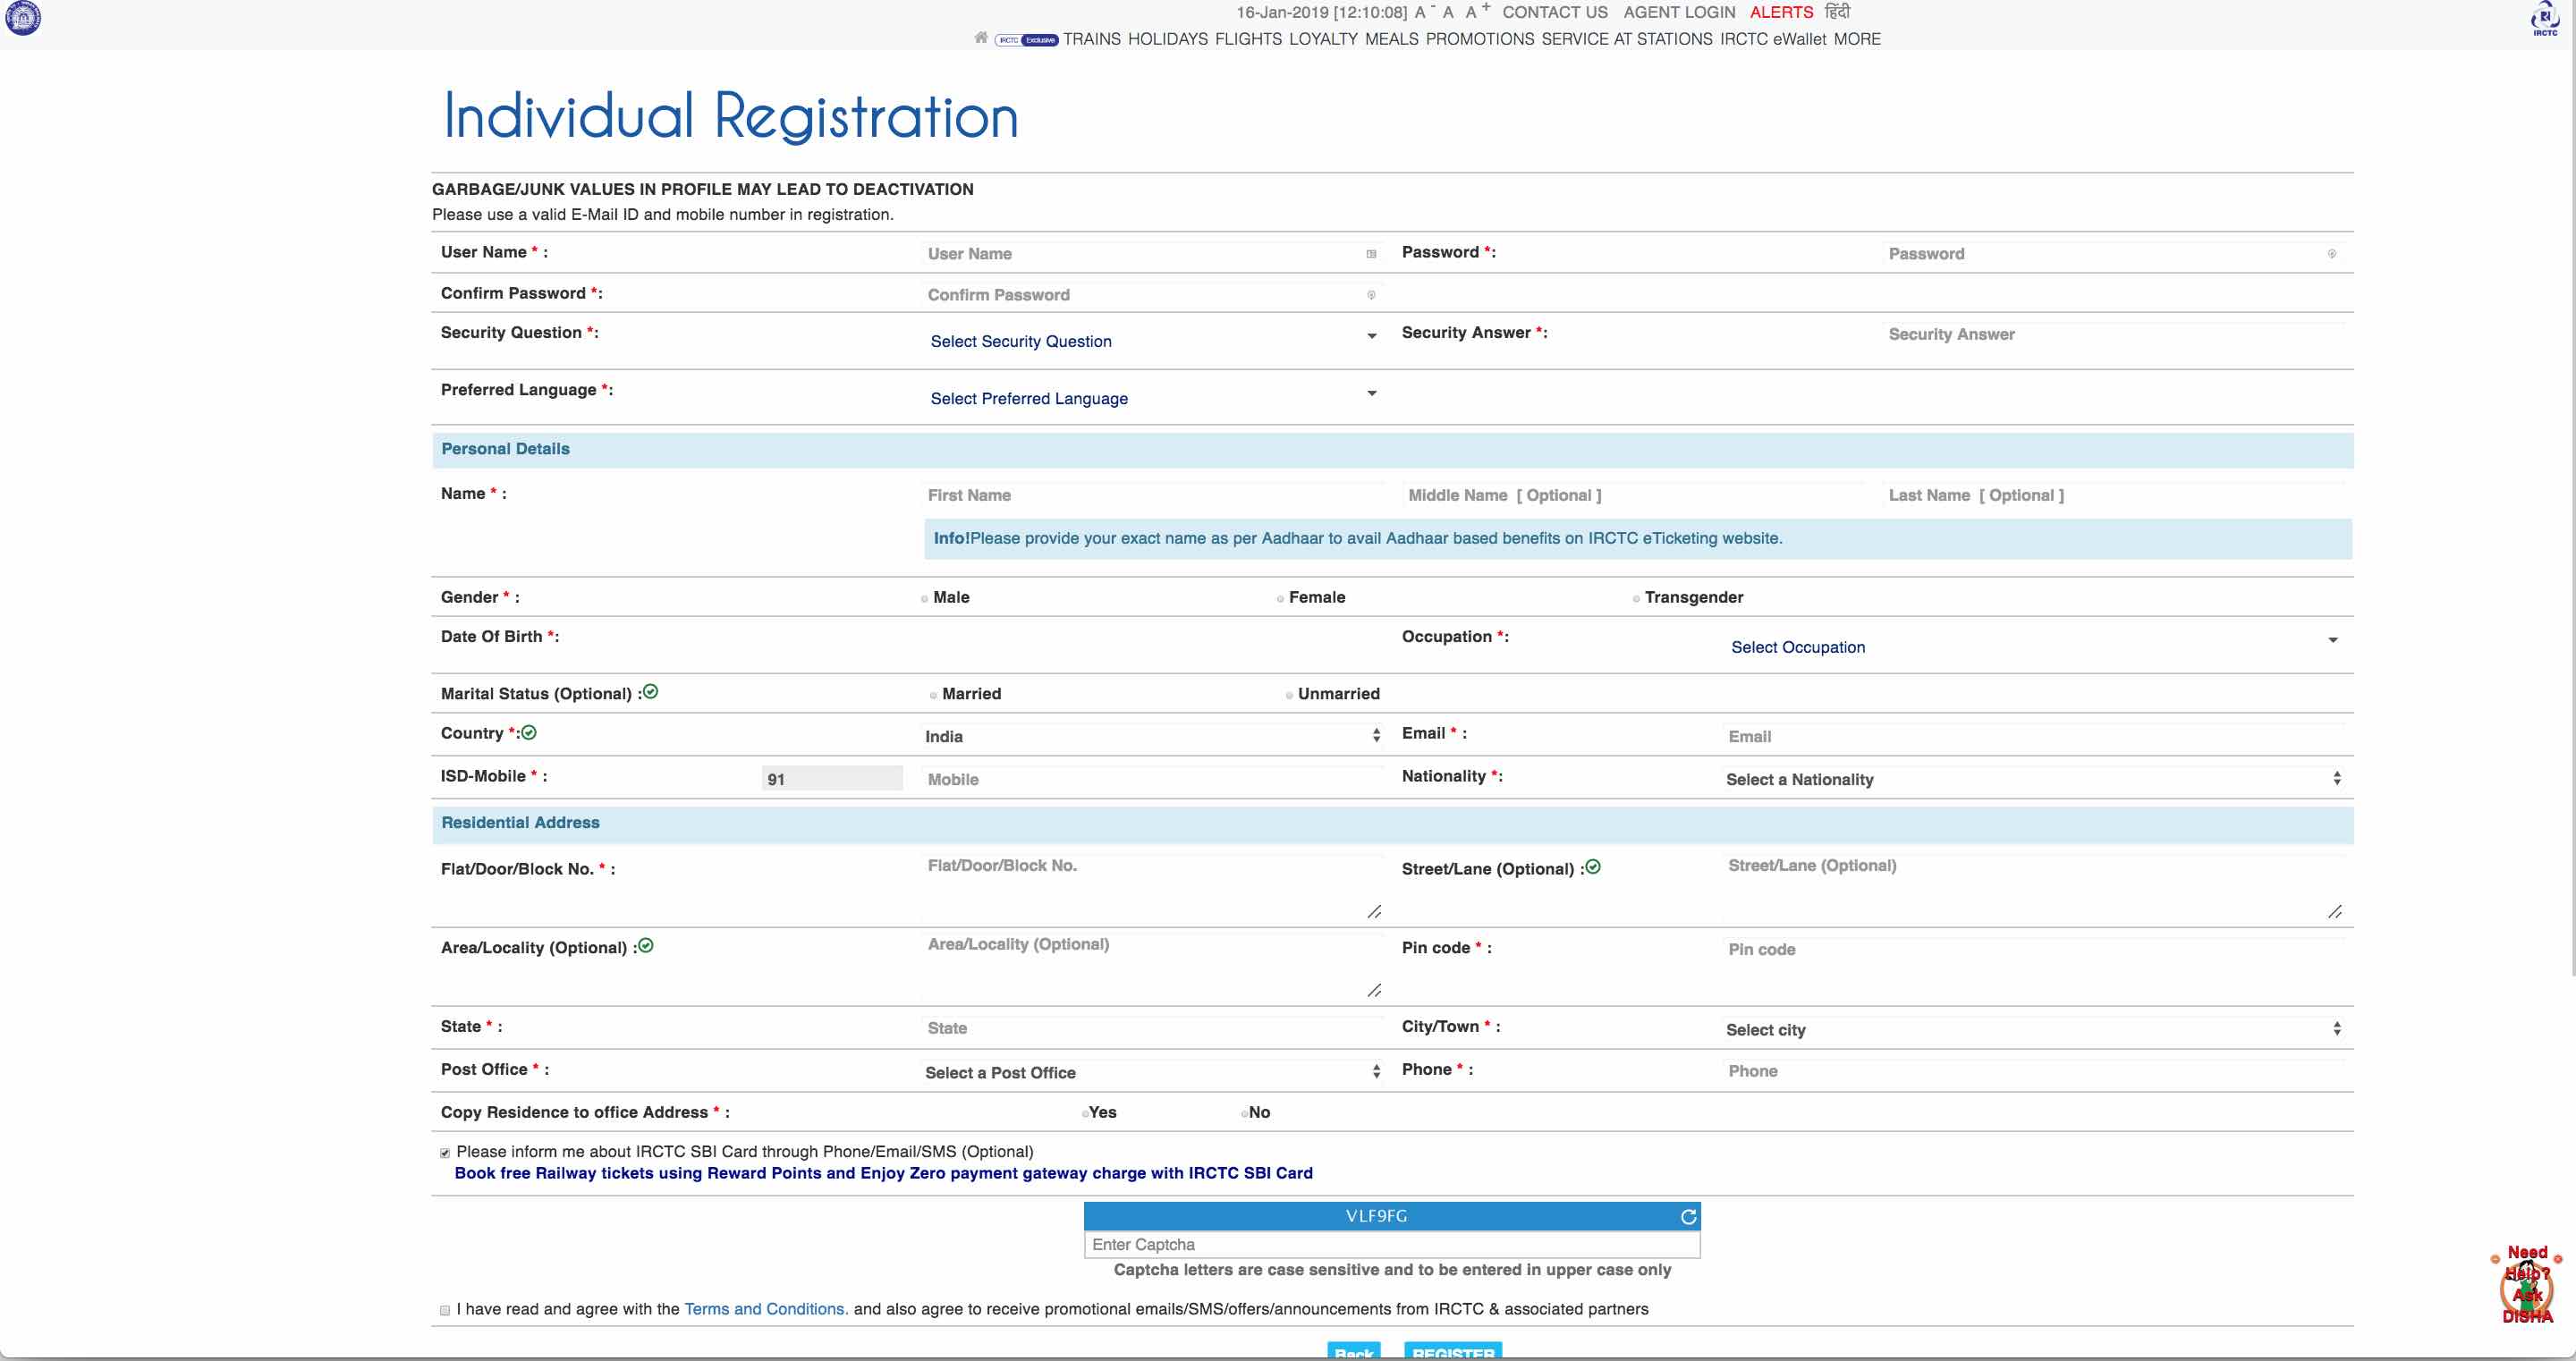
Task: Open Select a Nationality dropdown
Action: pyautogui.click(x=2034, y=780)
